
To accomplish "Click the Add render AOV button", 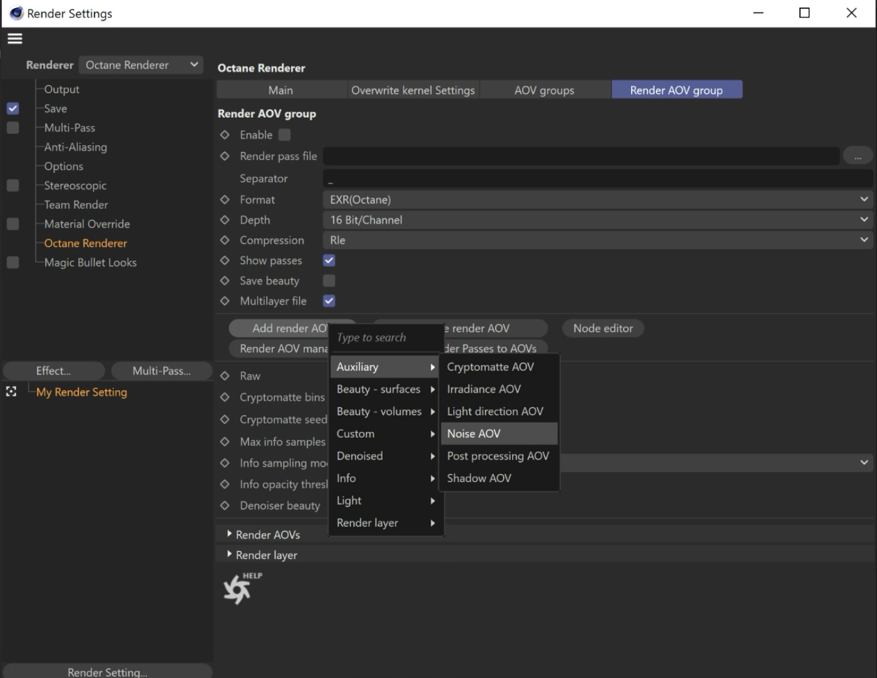I will click(279, 328).
